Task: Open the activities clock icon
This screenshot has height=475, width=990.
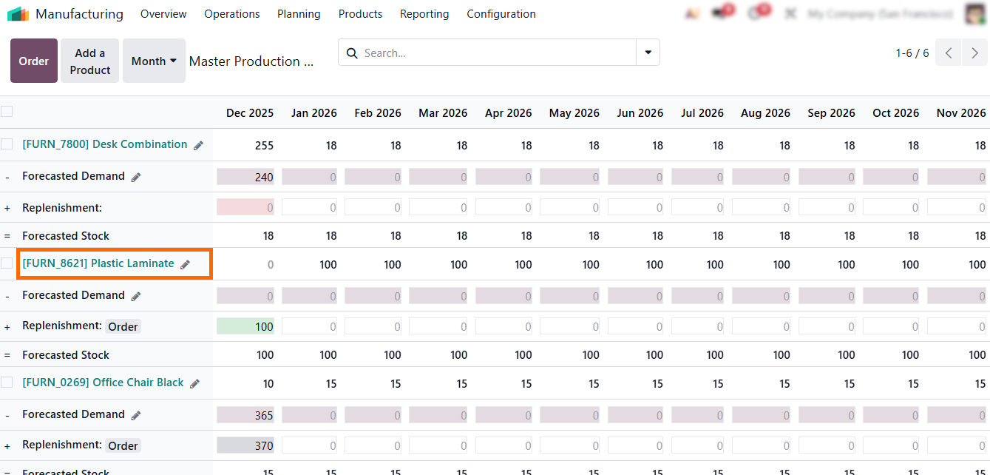Action: click(x=756, y=14)
